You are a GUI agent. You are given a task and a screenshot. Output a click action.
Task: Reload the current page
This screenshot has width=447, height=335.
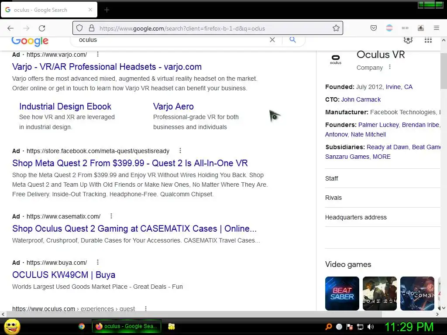42,28
